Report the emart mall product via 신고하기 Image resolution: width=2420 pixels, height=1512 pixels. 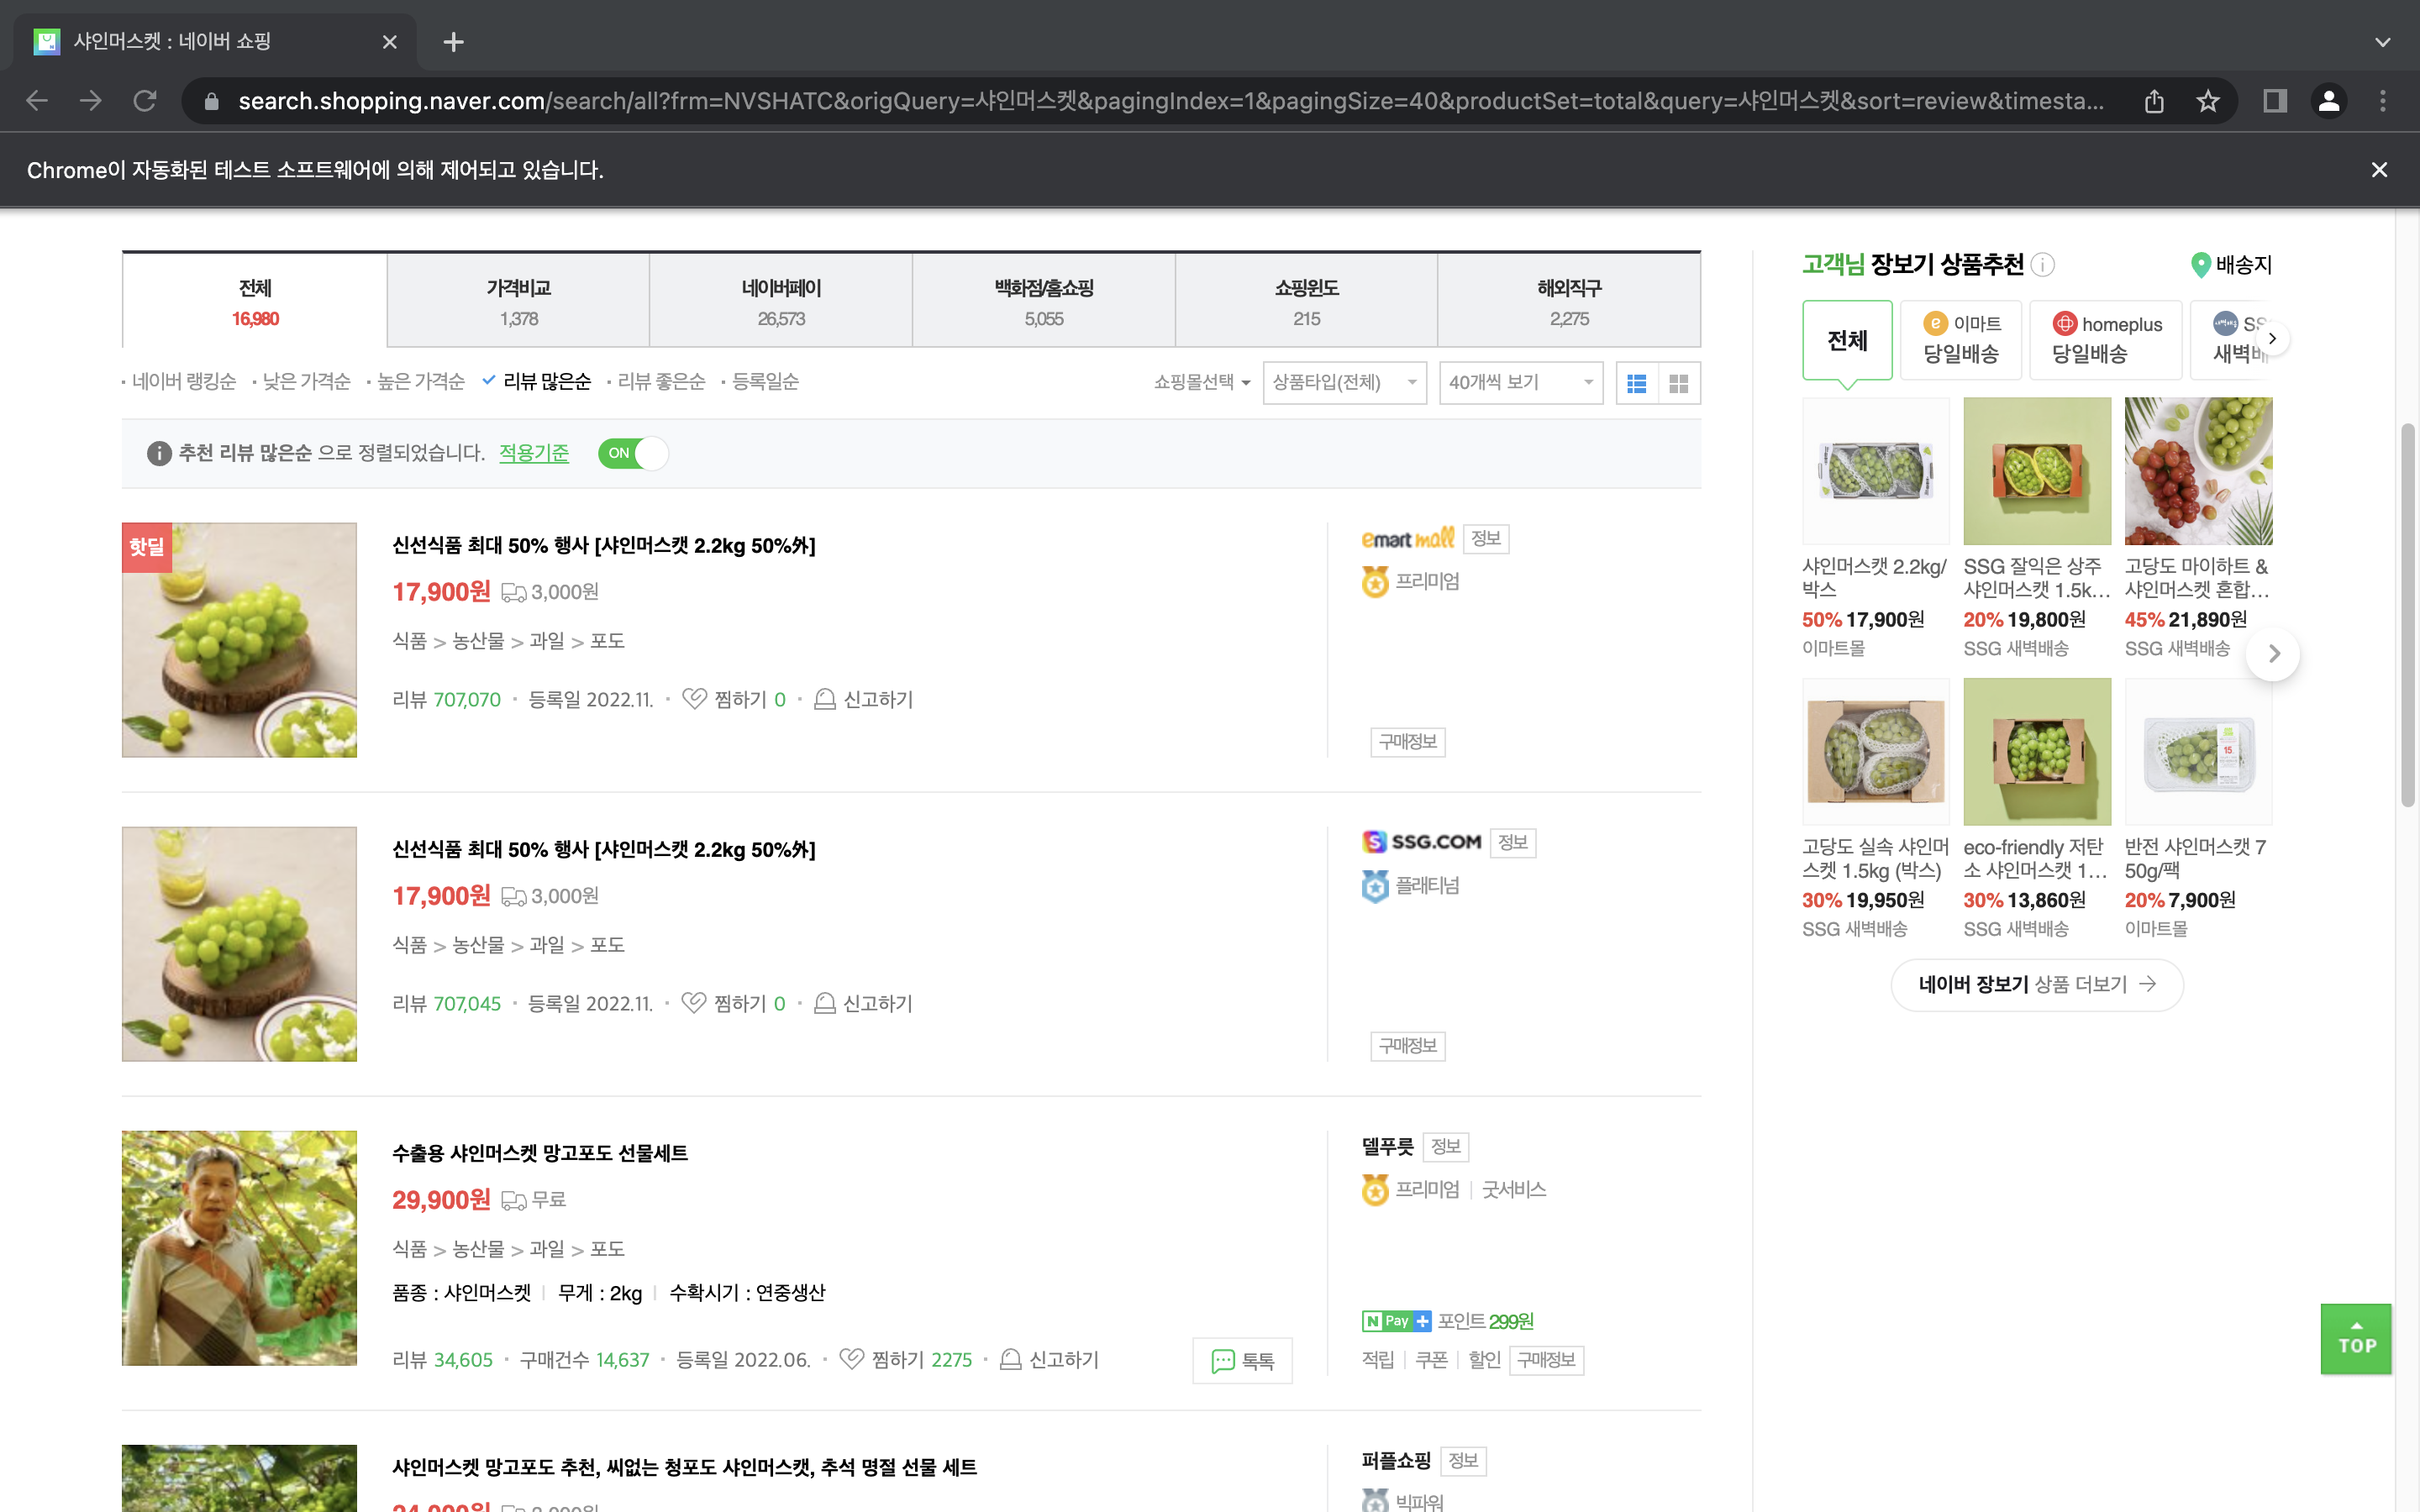tap(863, 700)
